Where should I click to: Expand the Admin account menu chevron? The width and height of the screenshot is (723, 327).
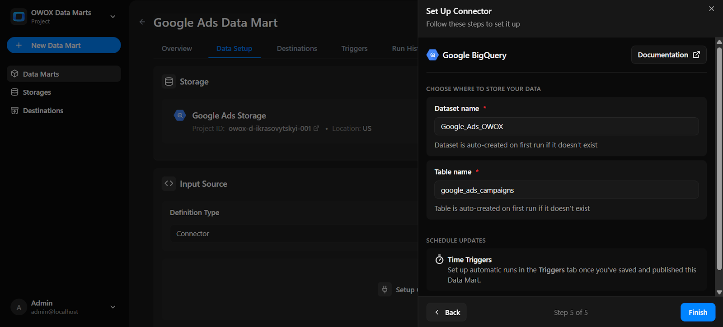coord(113,307)
